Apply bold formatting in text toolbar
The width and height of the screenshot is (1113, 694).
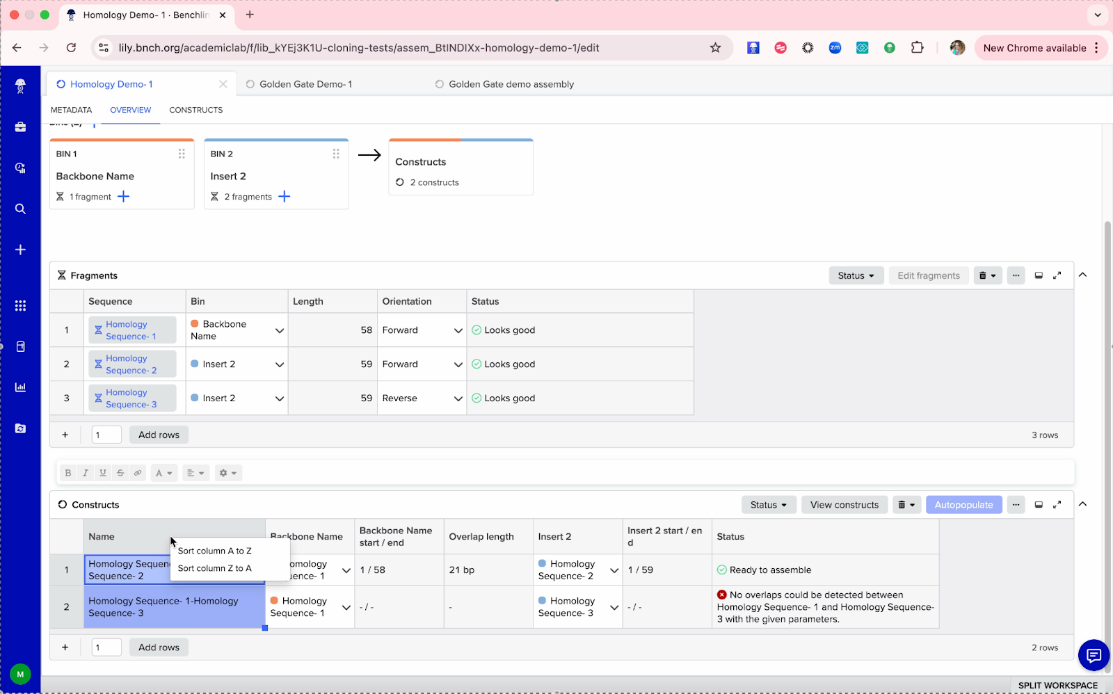click(68, 473)
